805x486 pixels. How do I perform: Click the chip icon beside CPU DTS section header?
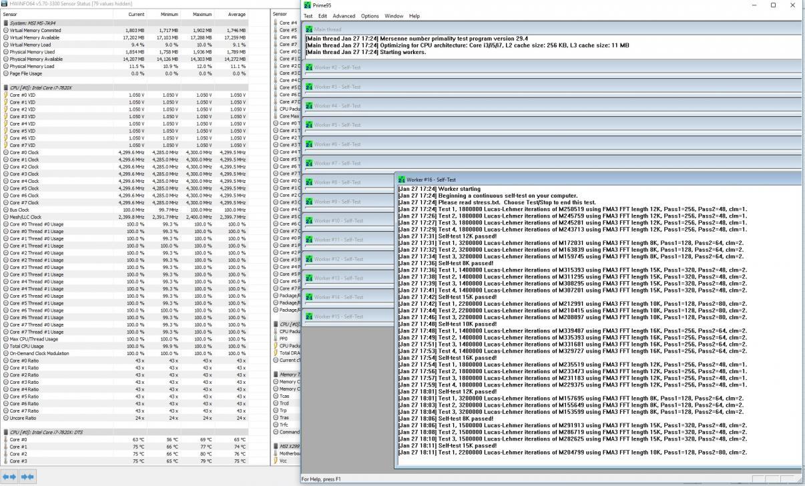(x=6, y=432)
